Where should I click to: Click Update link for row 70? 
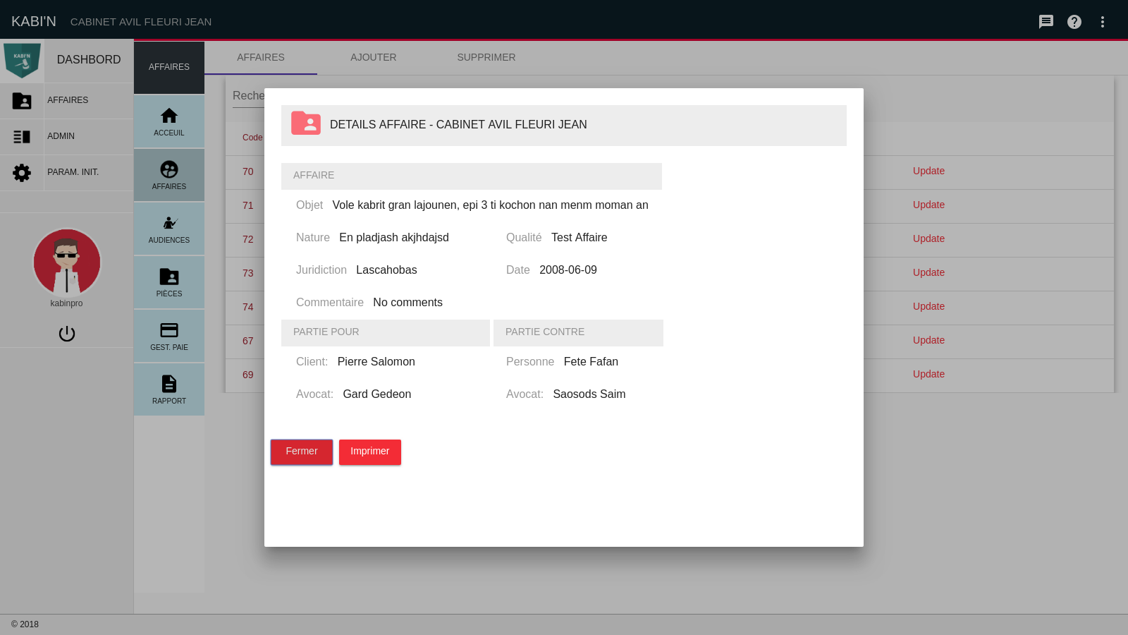tap(928, 171)
